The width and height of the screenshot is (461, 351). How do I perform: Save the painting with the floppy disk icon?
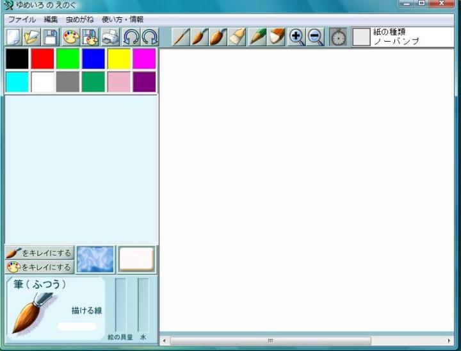pyautogui.click(x=51, y=37)
